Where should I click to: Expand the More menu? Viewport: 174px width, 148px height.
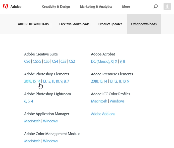tap(126, 7)
